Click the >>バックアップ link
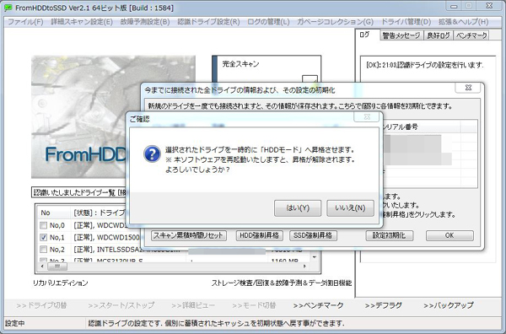 coord(449,305)
